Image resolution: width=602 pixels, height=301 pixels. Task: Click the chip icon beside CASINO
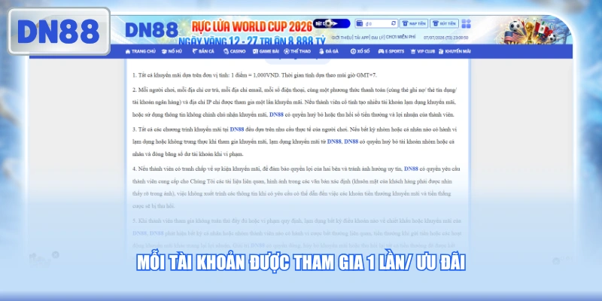pyautogui.click(x=227, y=51)
